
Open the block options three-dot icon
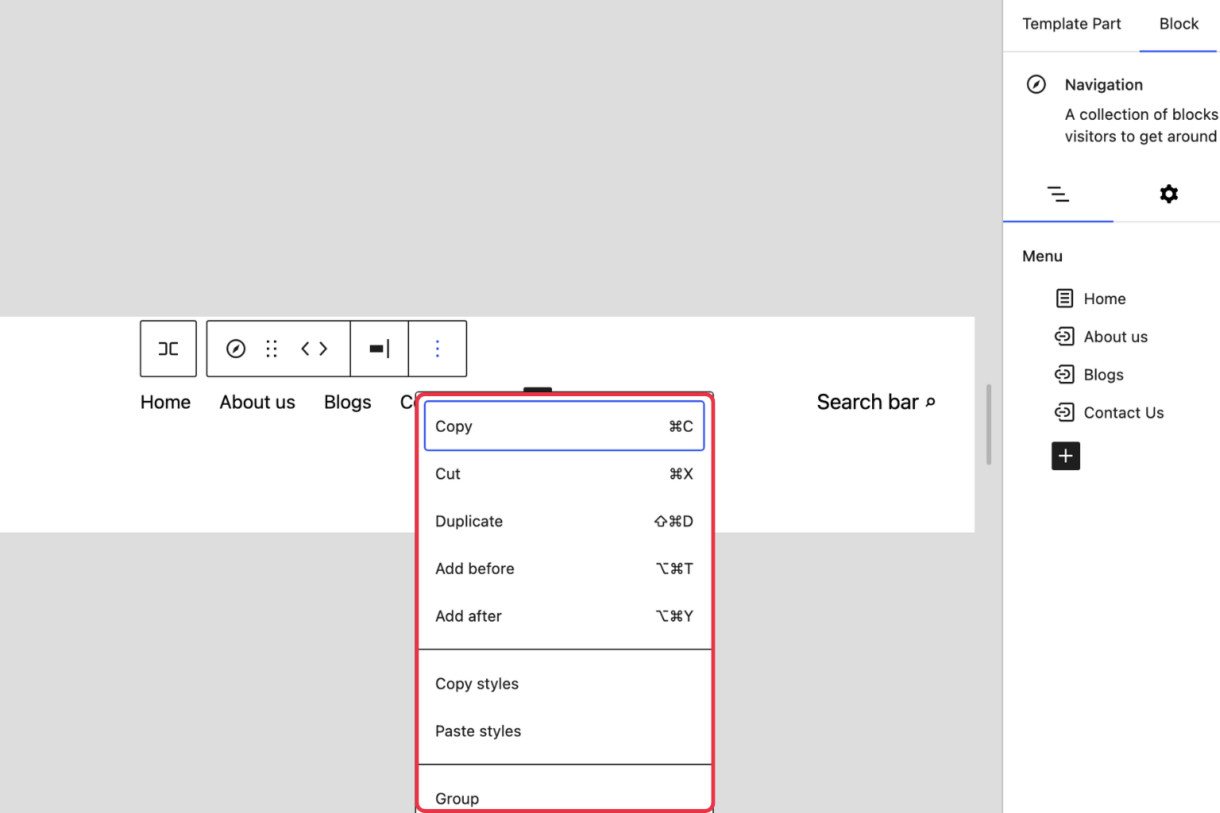pyautogui.click(x=437, y=349)
